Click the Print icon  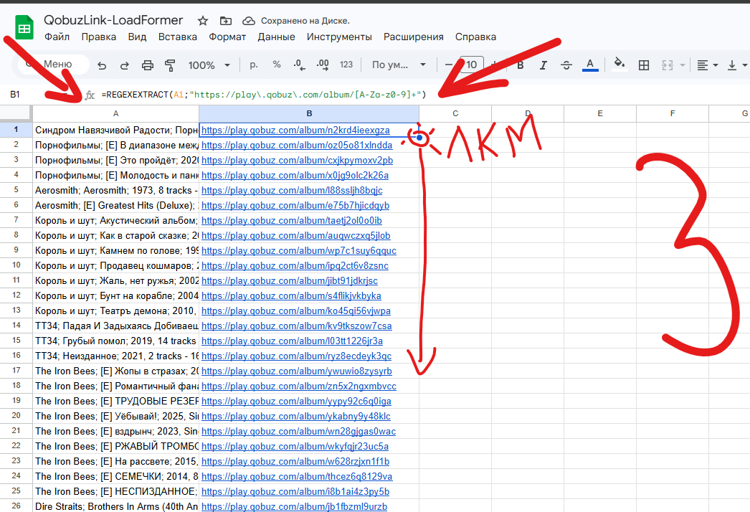(x=147, y=65)
